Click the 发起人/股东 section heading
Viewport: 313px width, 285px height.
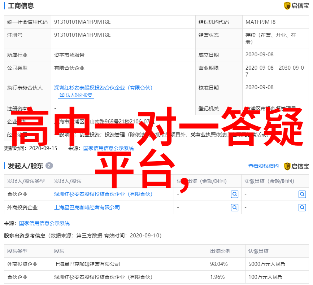tap(26, 166)
